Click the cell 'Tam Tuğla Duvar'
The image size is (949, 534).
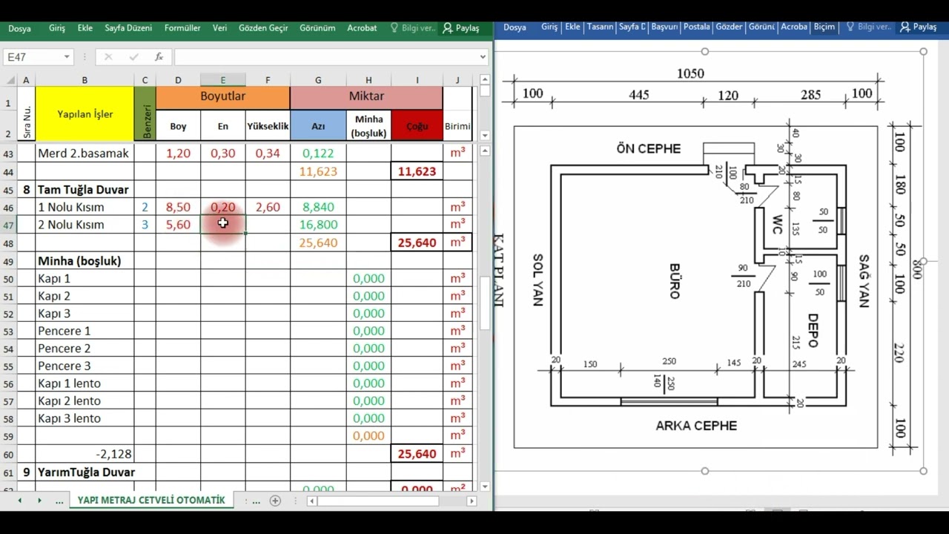(85, 189)
